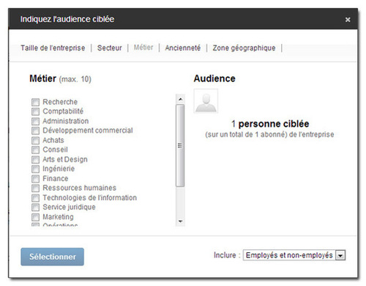Click the audience profile avatar thumbnail

pos(206,101)
